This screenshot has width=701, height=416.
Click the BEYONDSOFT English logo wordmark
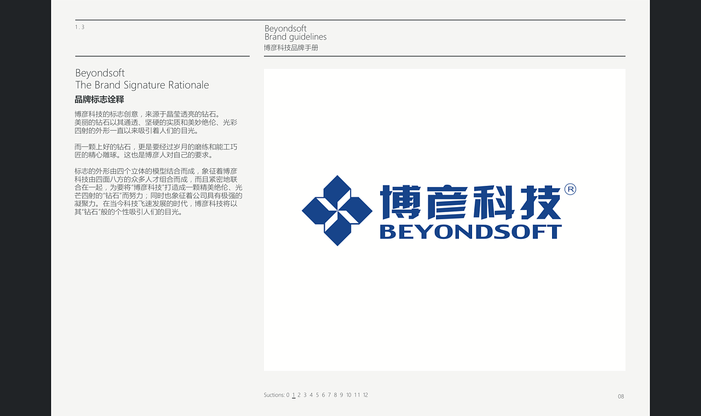(x=470, y=232)
